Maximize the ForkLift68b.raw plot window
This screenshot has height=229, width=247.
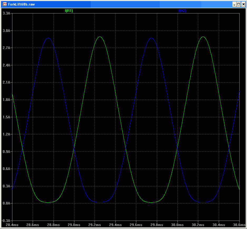point(239,4)
